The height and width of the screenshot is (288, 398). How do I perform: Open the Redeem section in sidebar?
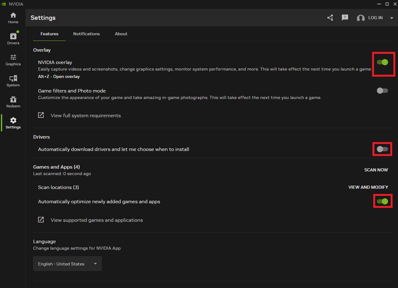(13, 102)
